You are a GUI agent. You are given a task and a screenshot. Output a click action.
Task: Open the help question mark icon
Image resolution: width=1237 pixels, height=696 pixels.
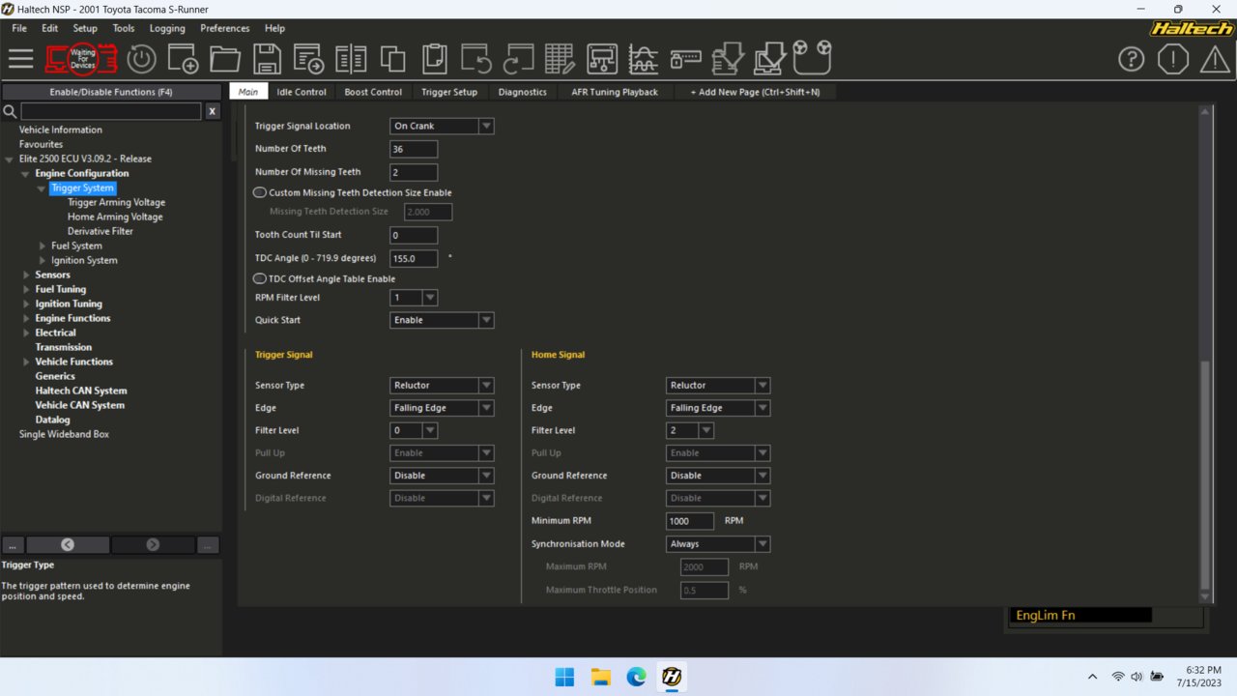(x=1131, y=59)
